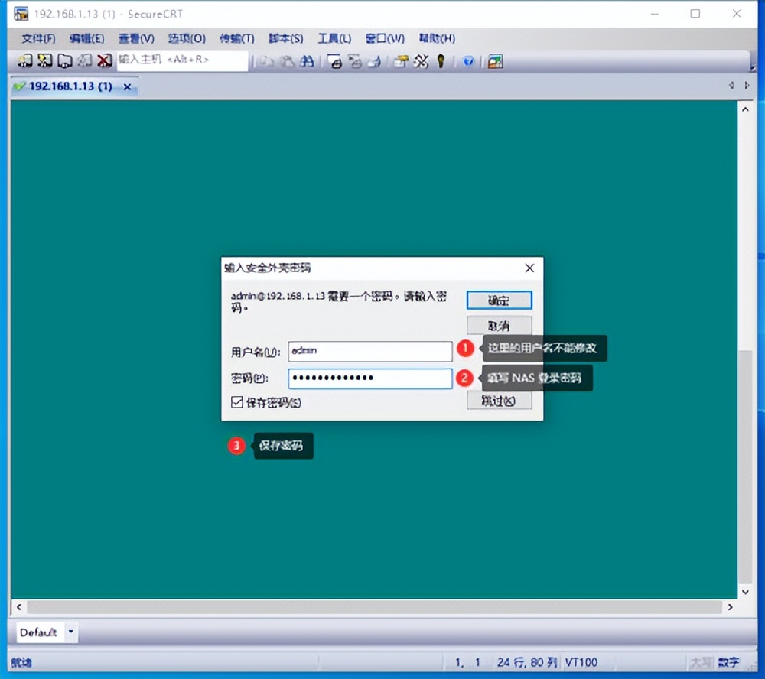Click the Connect in Tab icon
The width and height of the screenshot is (765, 679).
click(65, 61)
